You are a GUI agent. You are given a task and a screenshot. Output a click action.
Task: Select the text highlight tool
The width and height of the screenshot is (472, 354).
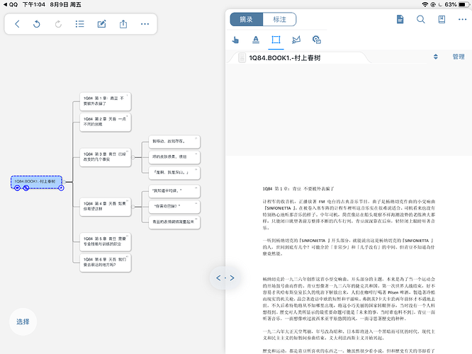pyautogui.click(x=256, y=40)
